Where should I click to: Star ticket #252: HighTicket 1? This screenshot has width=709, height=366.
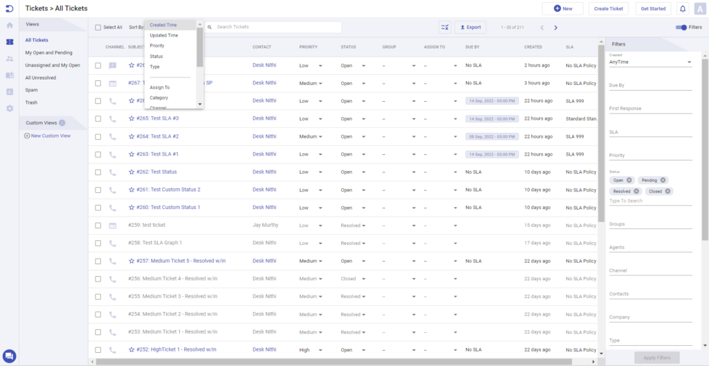pyautogui.click(x=132, y=349)
